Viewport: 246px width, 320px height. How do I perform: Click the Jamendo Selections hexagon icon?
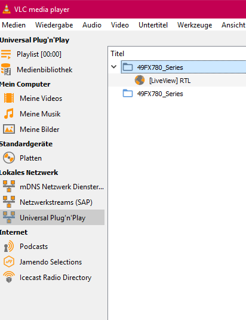(9, 261)
